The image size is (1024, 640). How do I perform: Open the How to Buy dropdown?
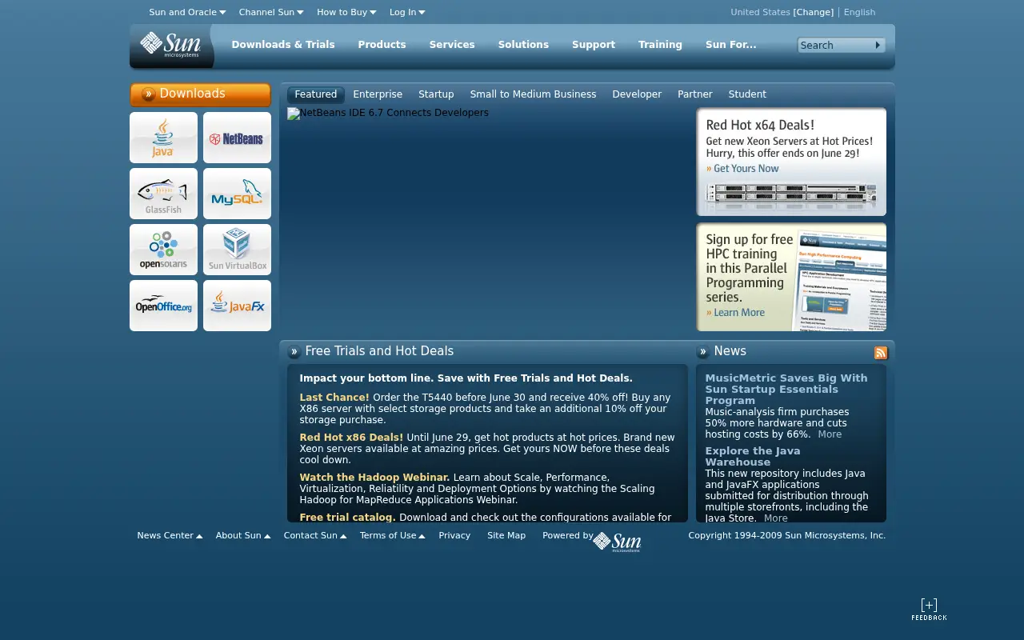click(346, 12)
